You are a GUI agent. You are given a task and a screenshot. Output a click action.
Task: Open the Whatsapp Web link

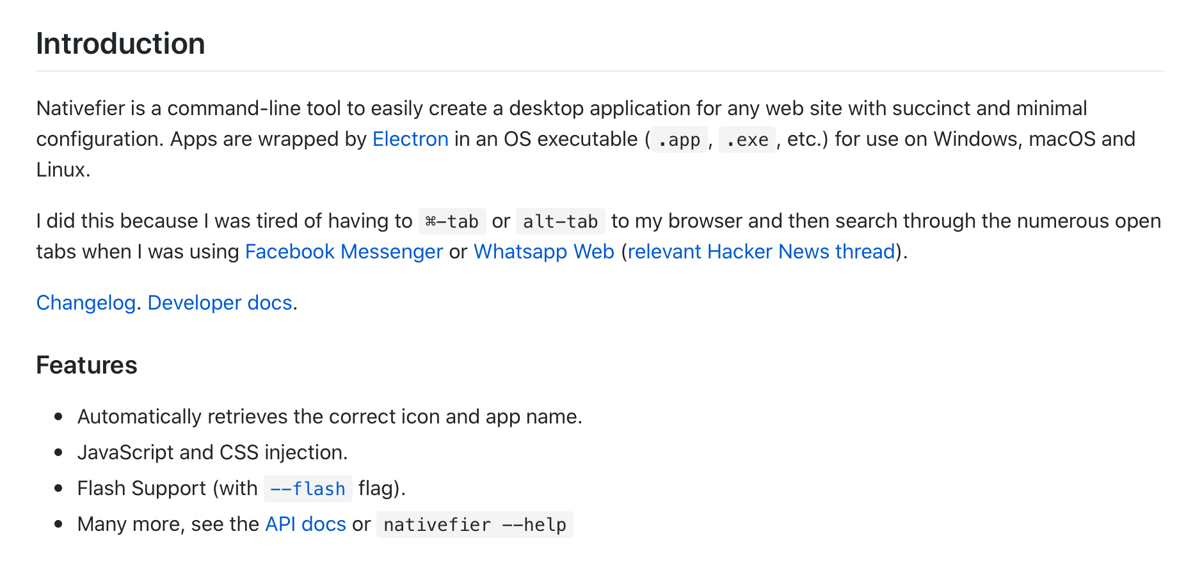point(543,251)
